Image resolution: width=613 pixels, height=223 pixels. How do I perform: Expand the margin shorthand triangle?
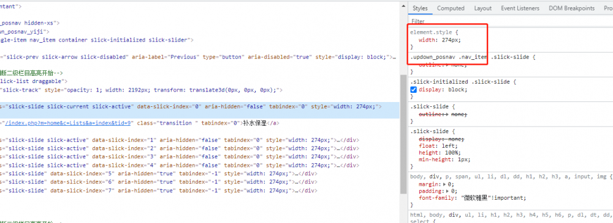[444, 185]
